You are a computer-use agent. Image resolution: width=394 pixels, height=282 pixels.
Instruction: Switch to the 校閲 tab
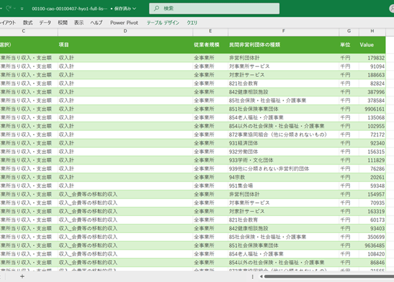pyautogui.click(x=63, y=23)
